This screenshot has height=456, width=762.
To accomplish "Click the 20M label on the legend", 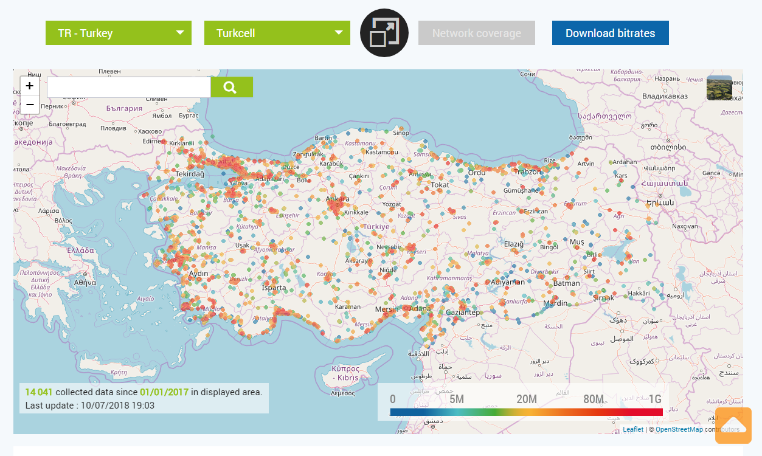I will pyautogui.click(x=527, y=399).
